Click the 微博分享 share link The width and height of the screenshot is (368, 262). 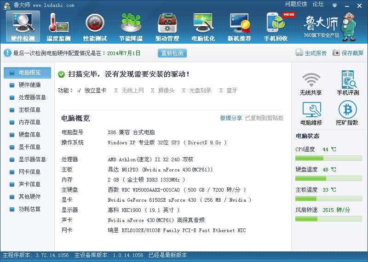[x=231, y=118]
